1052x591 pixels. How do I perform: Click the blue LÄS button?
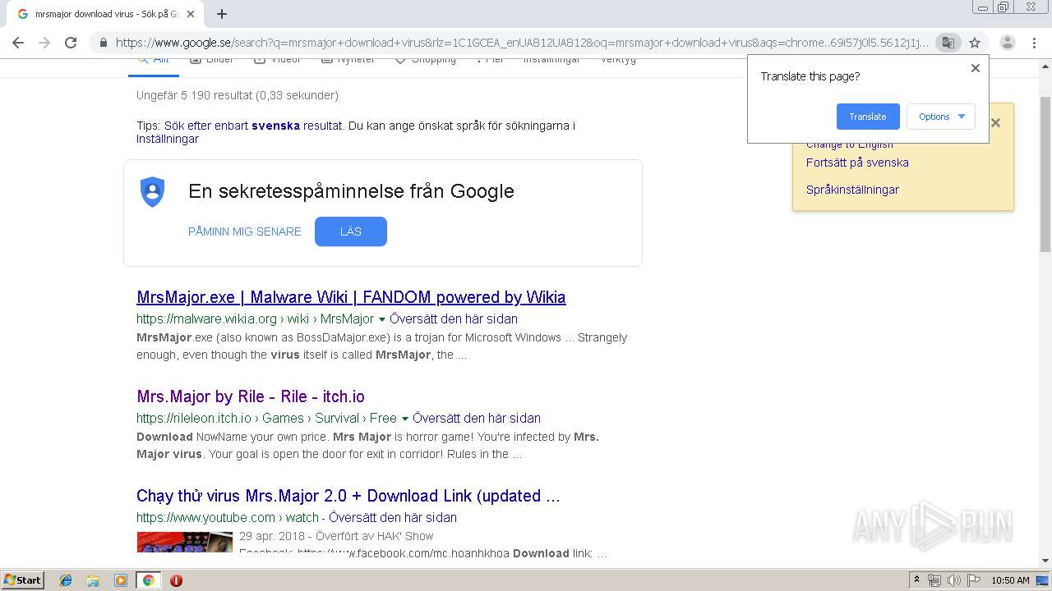[351, 231]
